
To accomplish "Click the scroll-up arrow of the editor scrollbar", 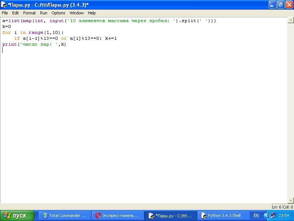I will click(x=291, y=20).
